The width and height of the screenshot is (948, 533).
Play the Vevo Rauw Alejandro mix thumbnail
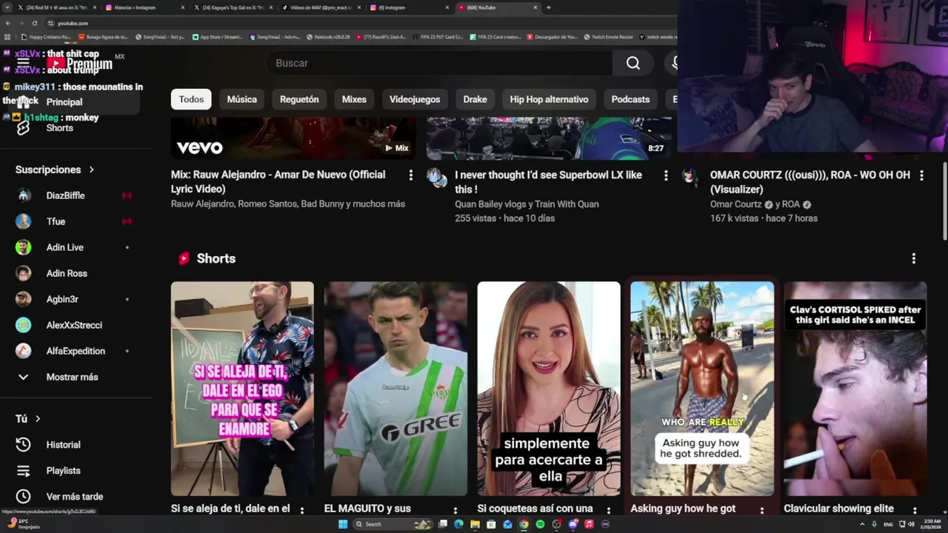coord(293,138)
